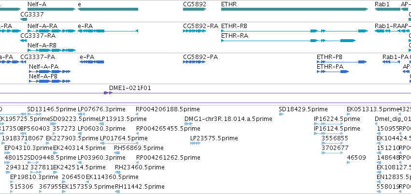Select the LP23575.5prime EST glyph
The height and width of the screenshot is (194, 411).
(x=195, y=143)
